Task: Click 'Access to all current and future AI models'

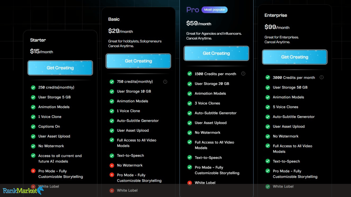Action: pos(60,159)
